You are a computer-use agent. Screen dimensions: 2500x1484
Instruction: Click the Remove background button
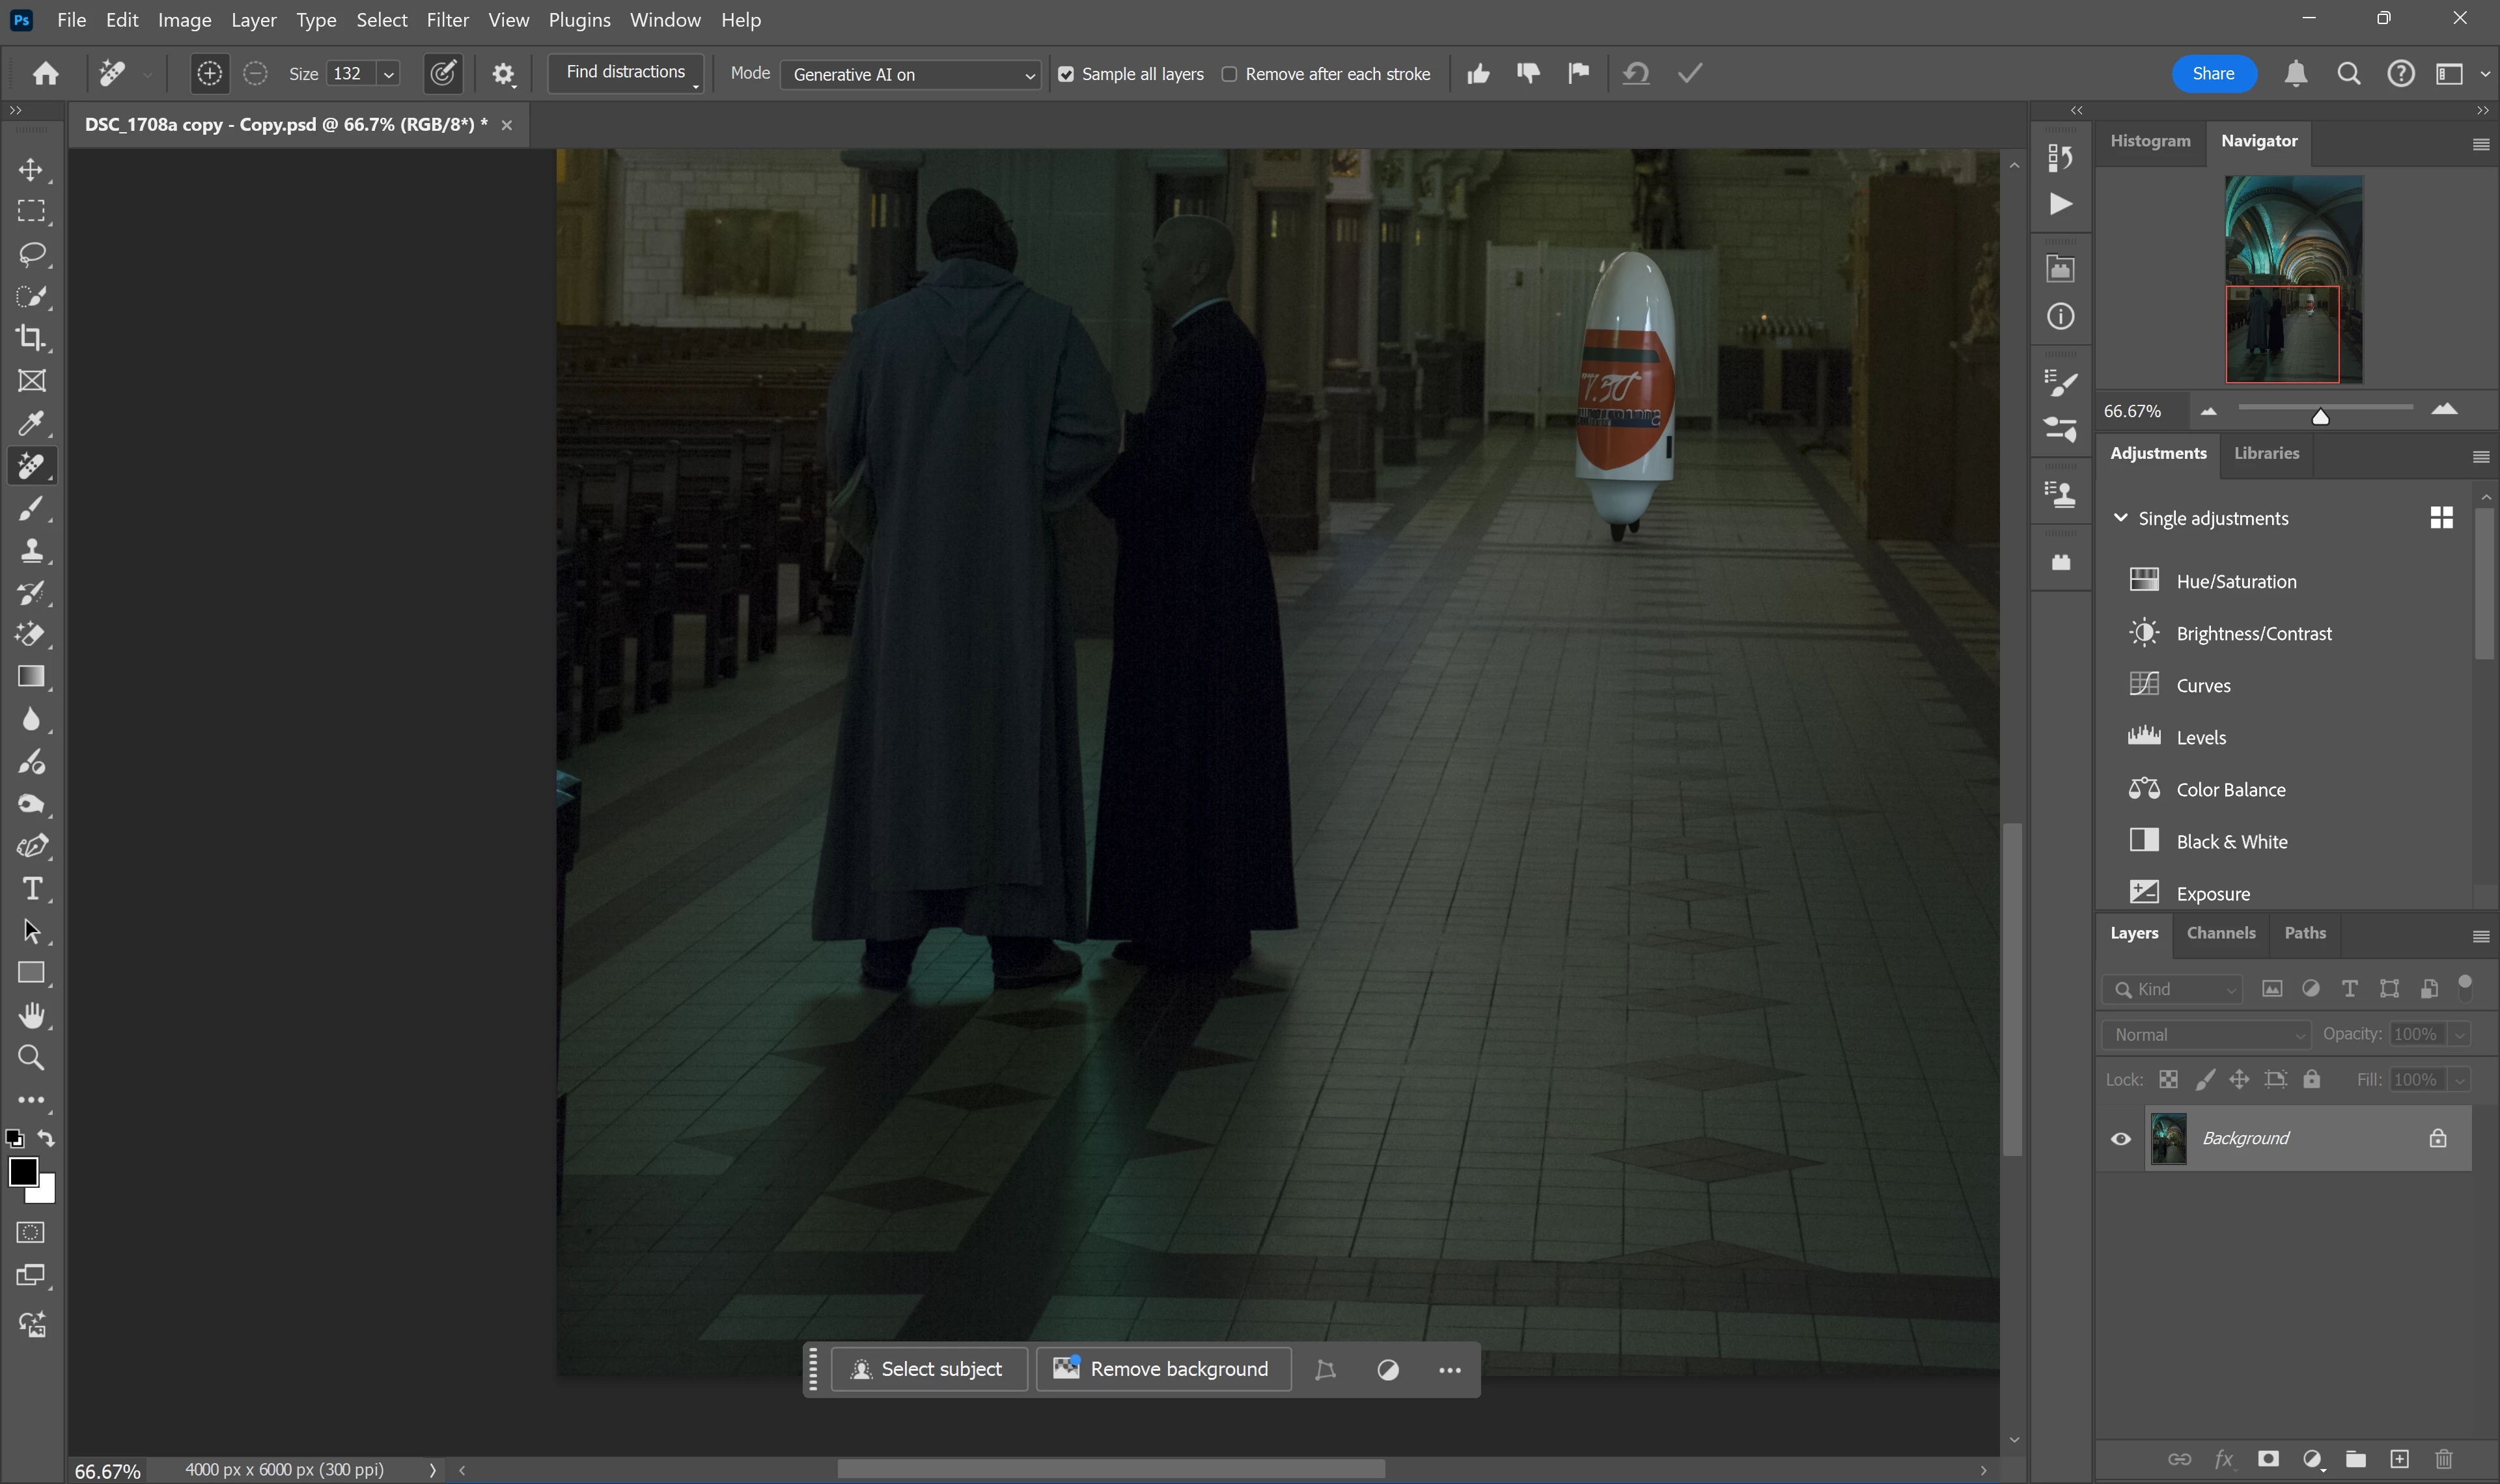pos(1164,1369)
